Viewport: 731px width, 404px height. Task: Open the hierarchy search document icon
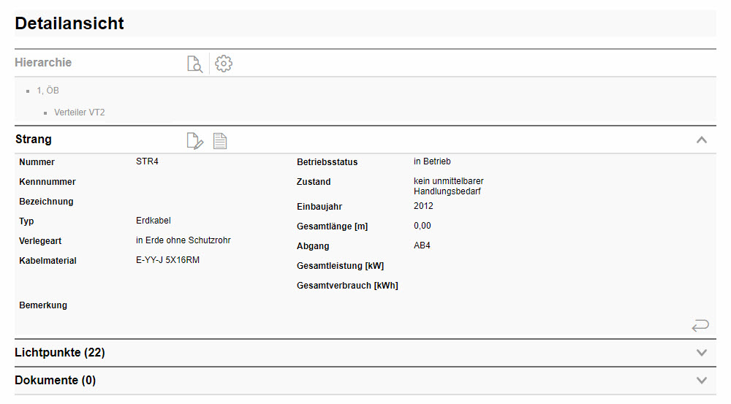pyautogui.click(x=194, y=64)
